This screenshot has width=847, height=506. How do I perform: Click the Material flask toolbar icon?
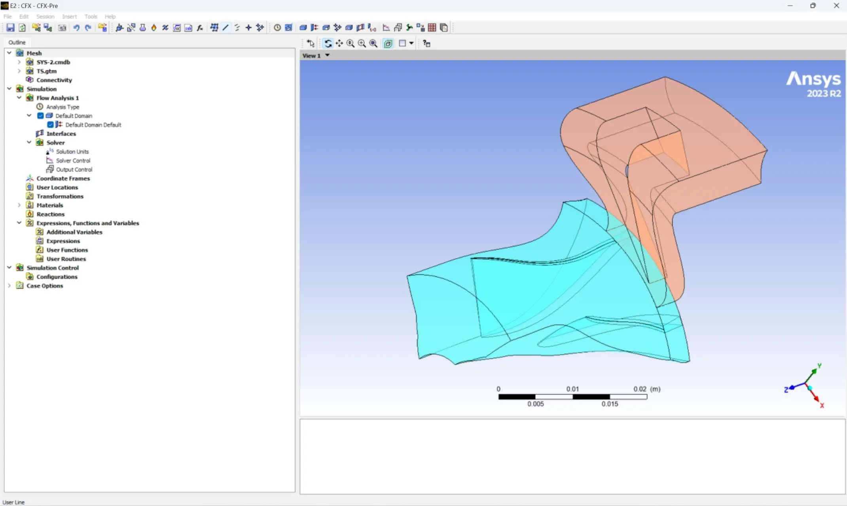[142, 28]
